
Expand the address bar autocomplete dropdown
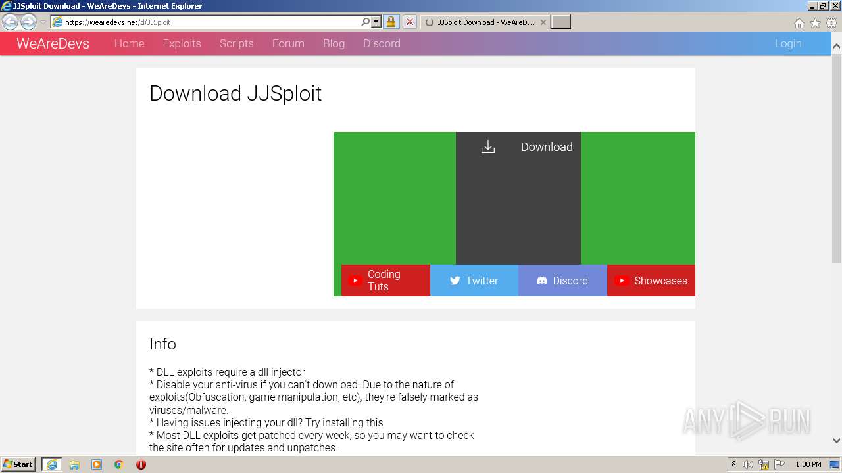376,22
